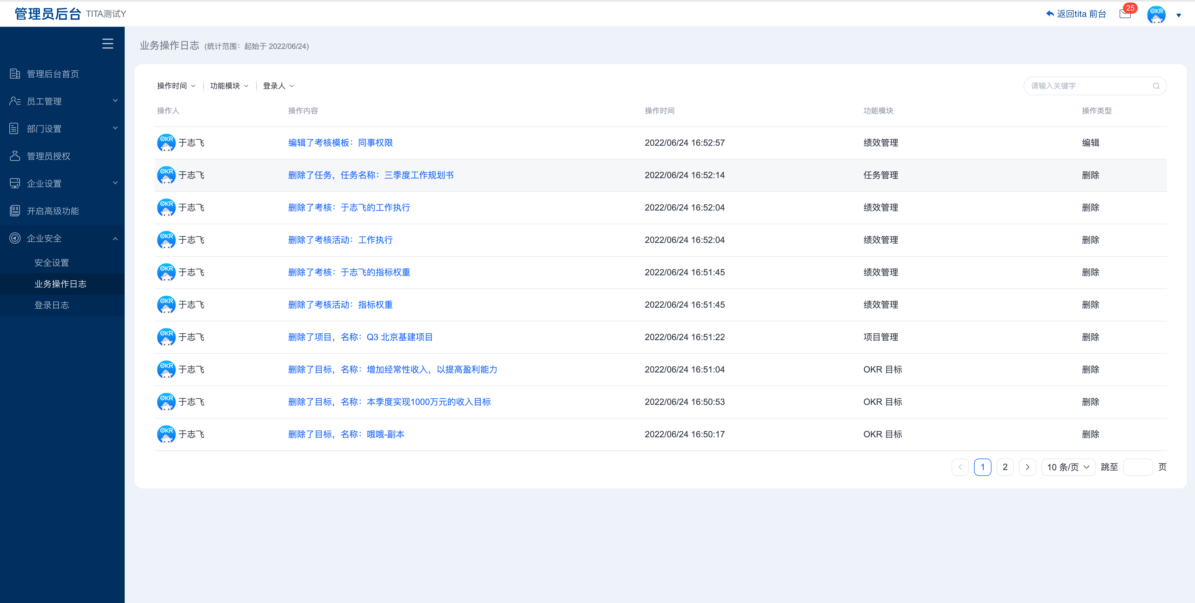This screenshot has width=1195, height=603.
Task: Click the 开启高级功能 icon
Action: 15,211
